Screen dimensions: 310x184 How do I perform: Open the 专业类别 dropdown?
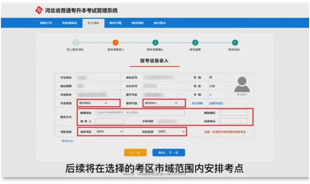[93, 103]
